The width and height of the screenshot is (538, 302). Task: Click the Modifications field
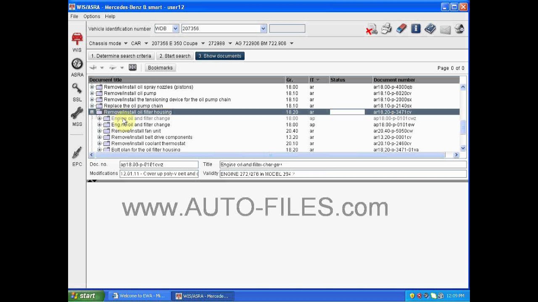159,174
